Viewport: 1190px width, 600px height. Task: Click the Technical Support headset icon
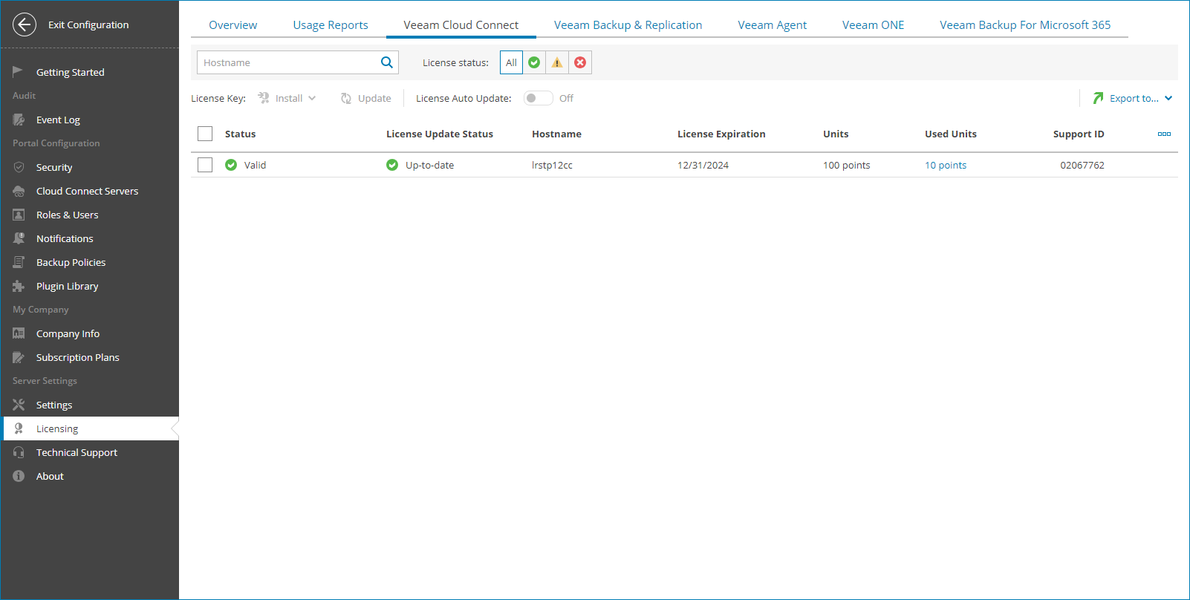pos(19,452)
